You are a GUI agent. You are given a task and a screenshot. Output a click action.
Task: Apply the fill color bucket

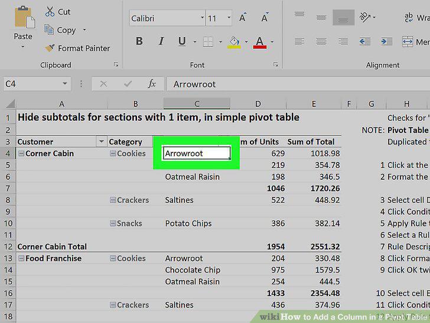[x=234, y=43]
